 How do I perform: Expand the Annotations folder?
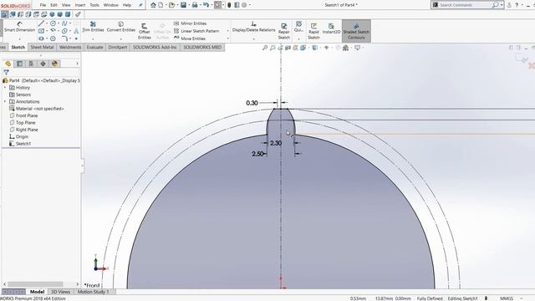coord(5,102)
